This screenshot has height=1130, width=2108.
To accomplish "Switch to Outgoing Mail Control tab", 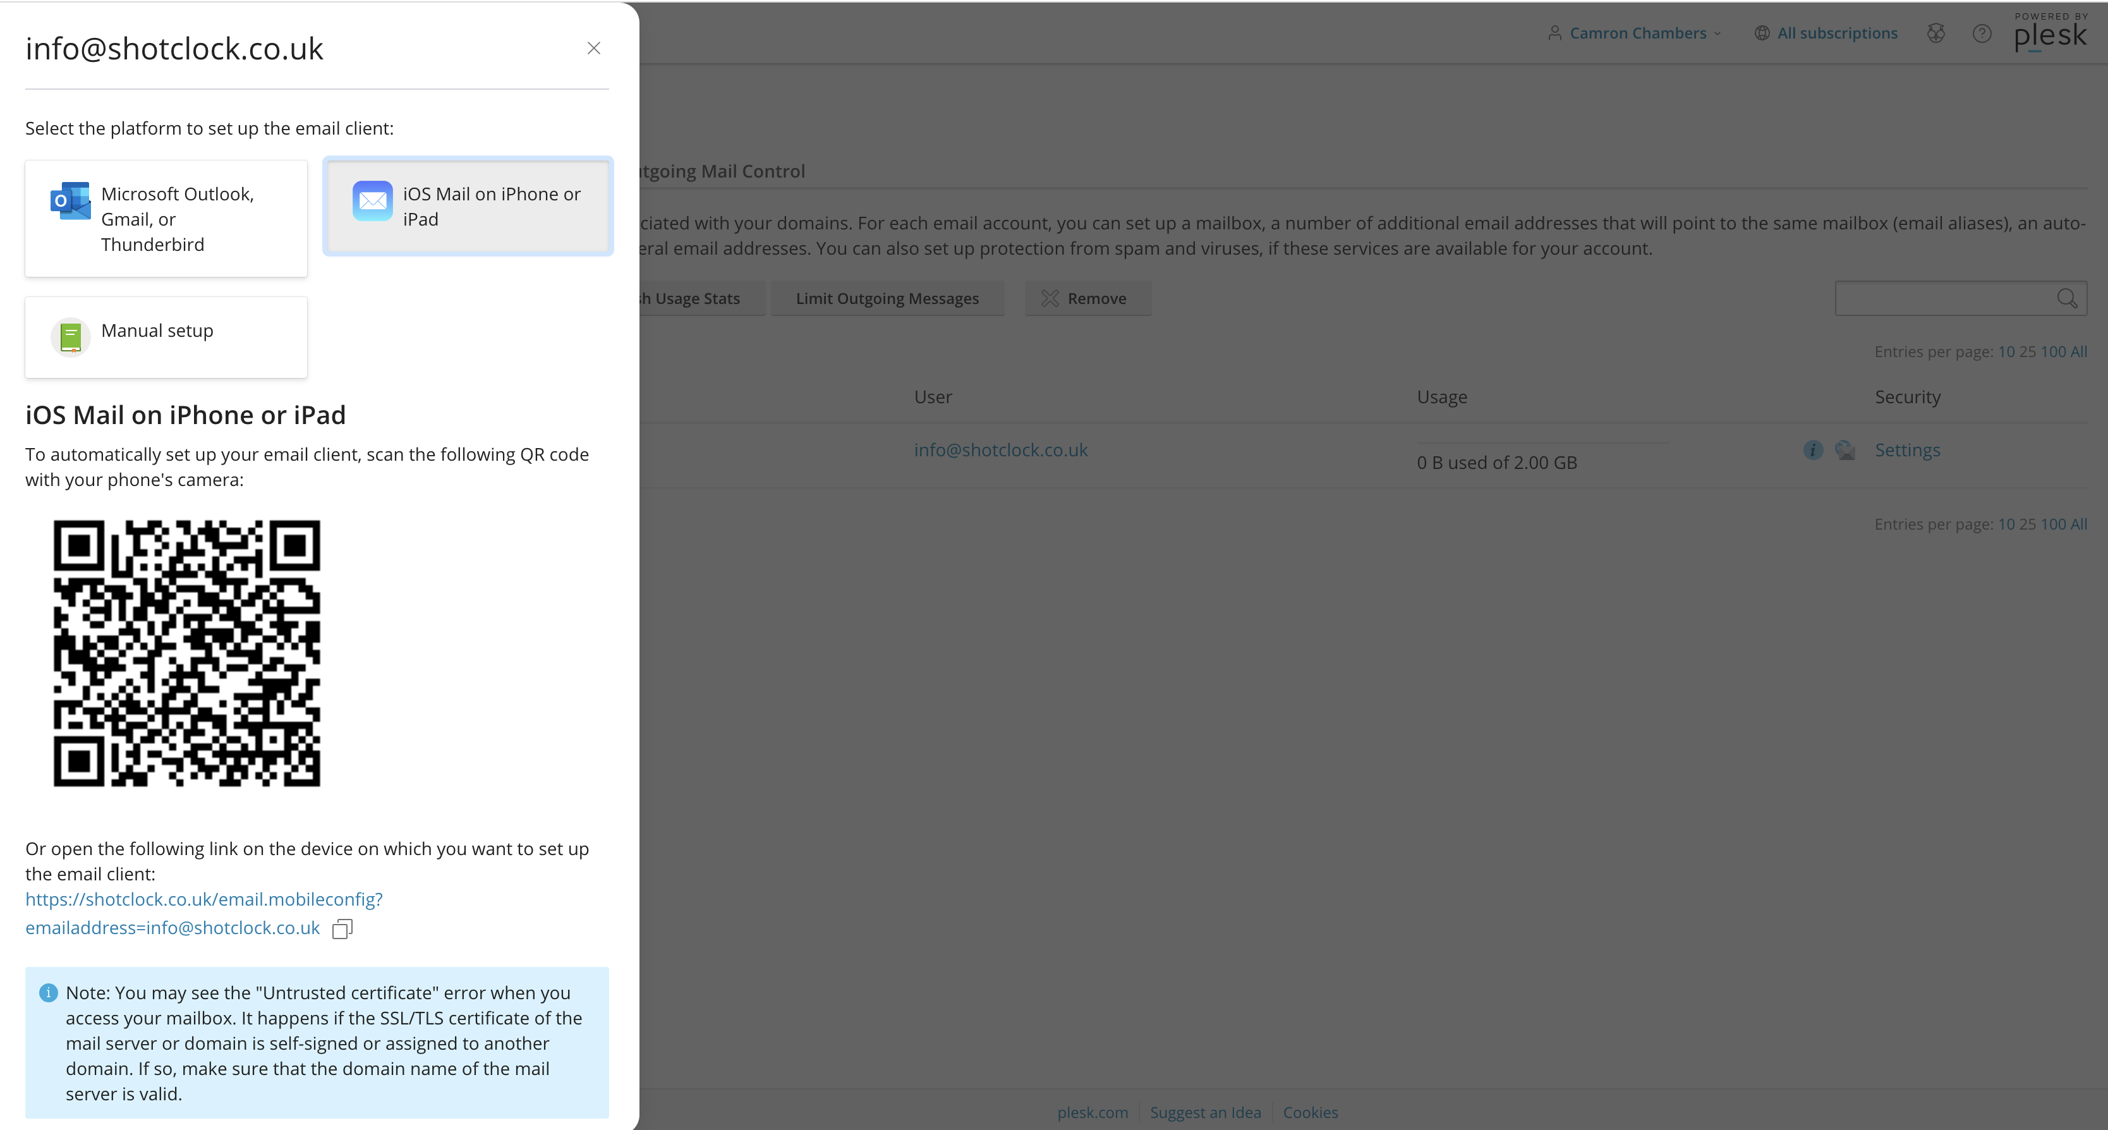I will [724, 171].
